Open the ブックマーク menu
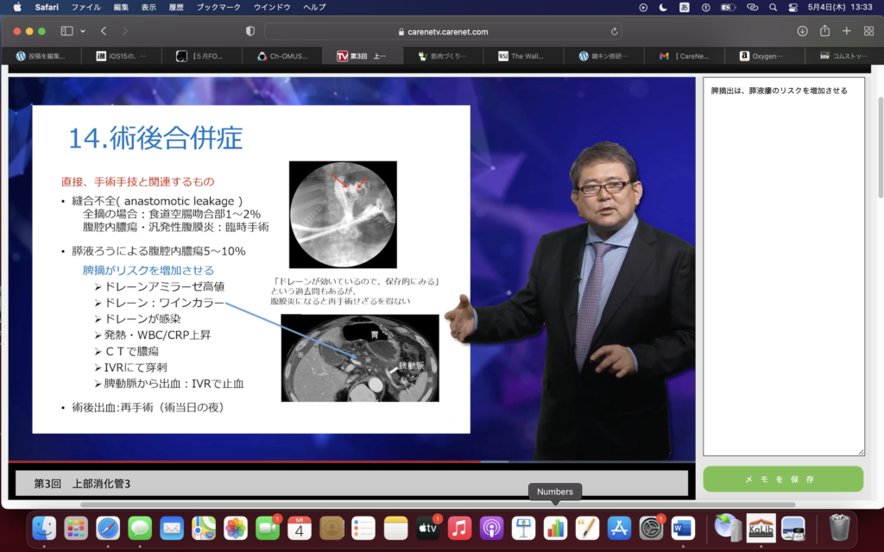This screenshot has width=884, height=552. (217, 7)
